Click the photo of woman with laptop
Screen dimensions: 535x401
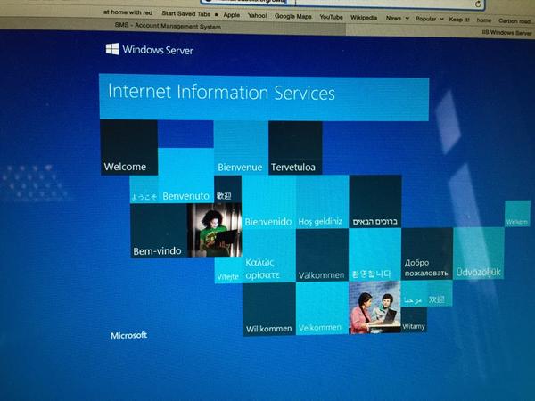(x=215, y=230)
